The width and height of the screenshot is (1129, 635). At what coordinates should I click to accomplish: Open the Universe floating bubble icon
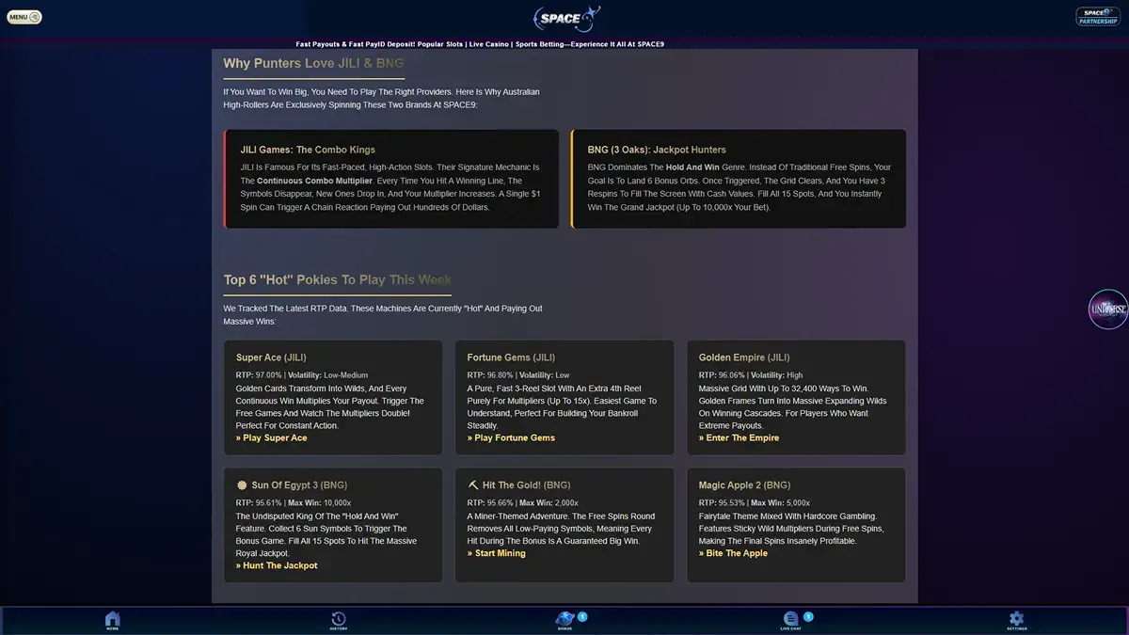[x=1108, y=309]
